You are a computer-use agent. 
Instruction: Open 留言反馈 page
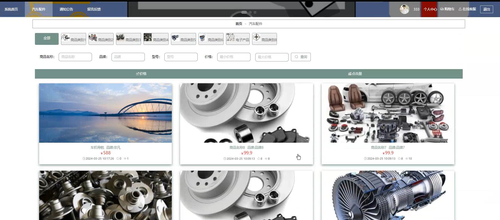94,9
